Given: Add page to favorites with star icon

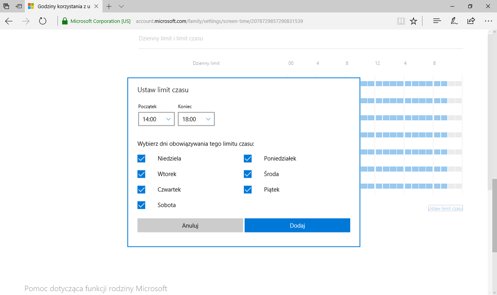Looking at the screenshot, I should coord(414,21).
